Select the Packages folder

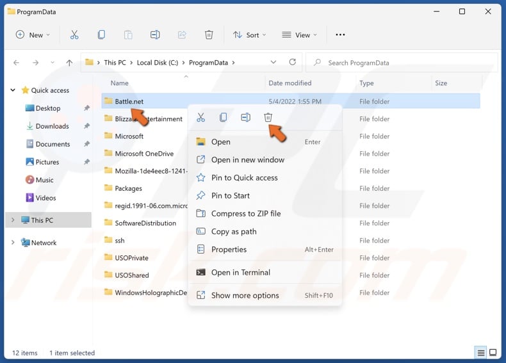tap(129, 188)
